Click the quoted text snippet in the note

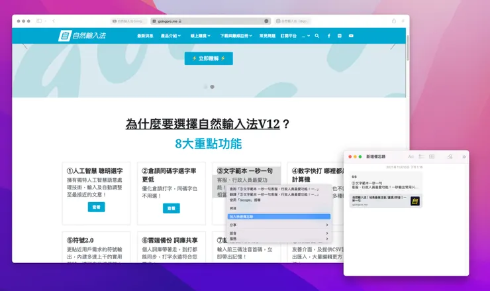click(385, 185)
